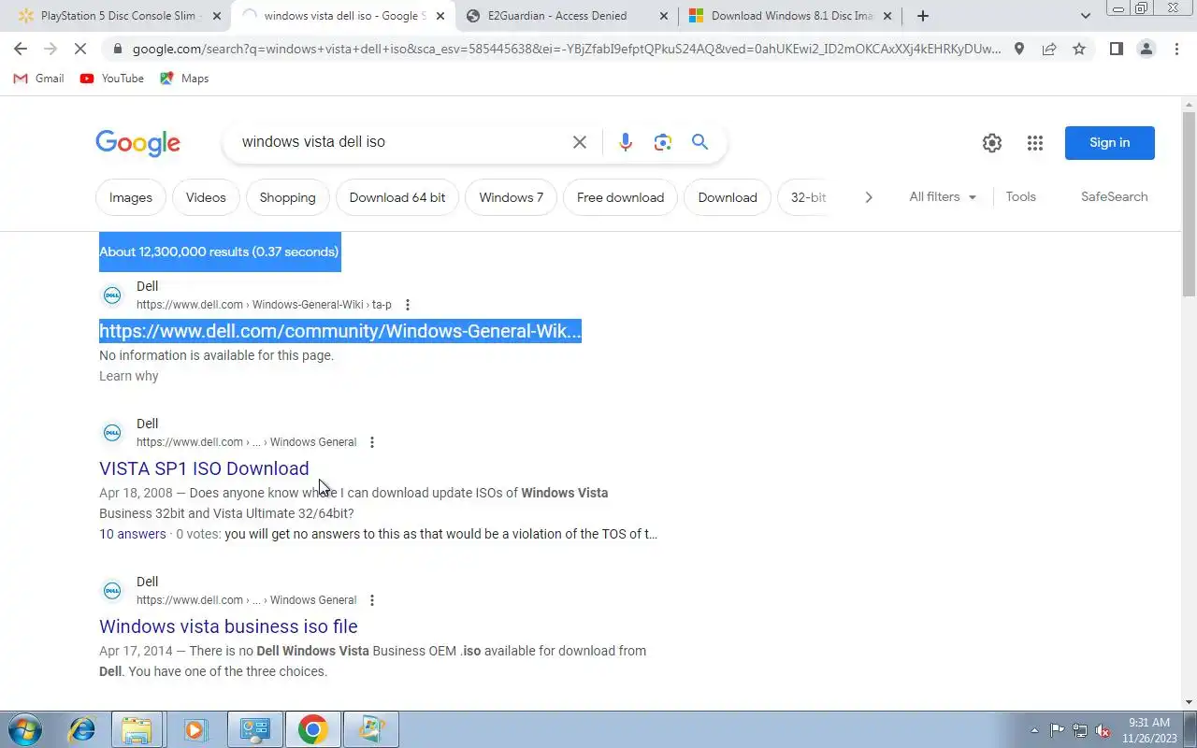The height and width of the screenshot is (748, 1197).
Task: Open YouTube bookmark
Action: click(112, 79)
